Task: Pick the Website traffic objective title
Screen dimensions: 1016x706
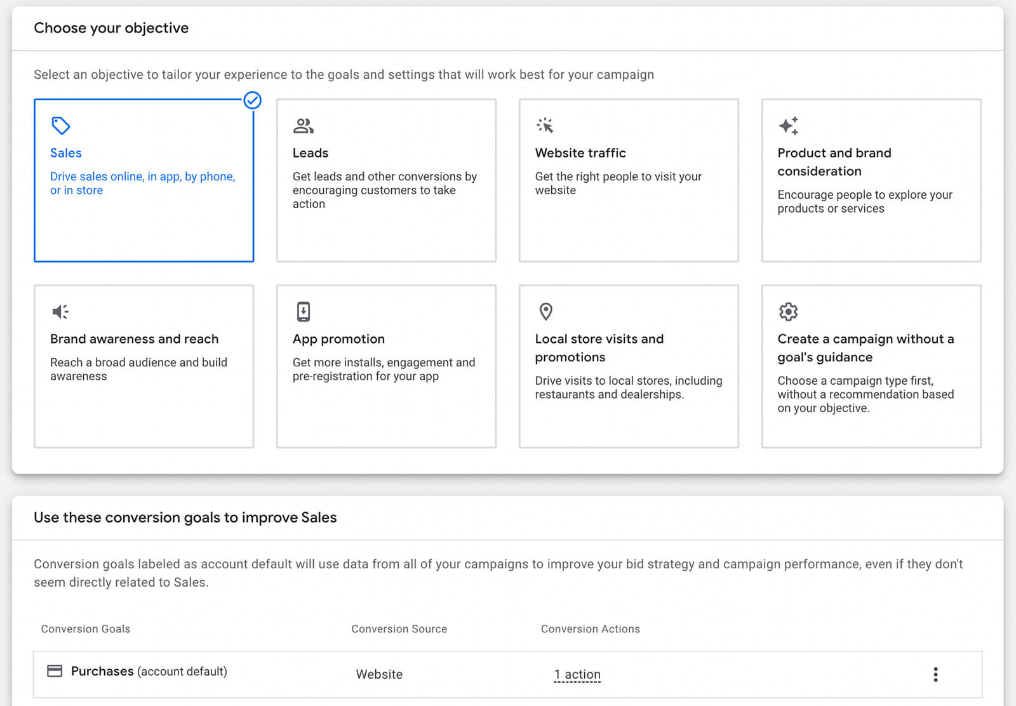Action: point(580,153)
